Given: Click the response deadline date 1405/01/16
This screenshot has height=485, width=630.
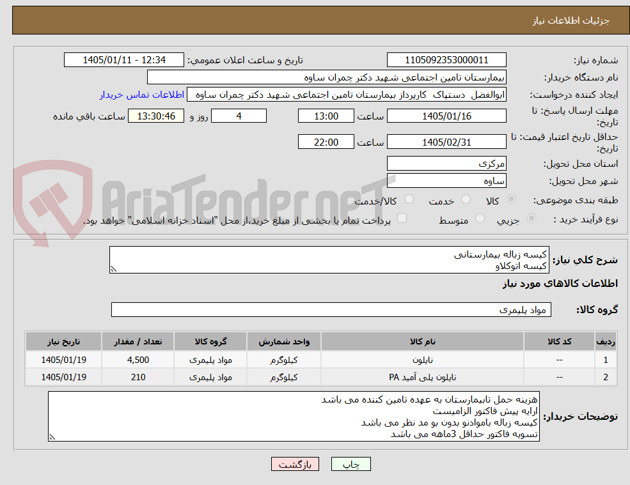Looking at the screenshot, I should coord(446,116).
